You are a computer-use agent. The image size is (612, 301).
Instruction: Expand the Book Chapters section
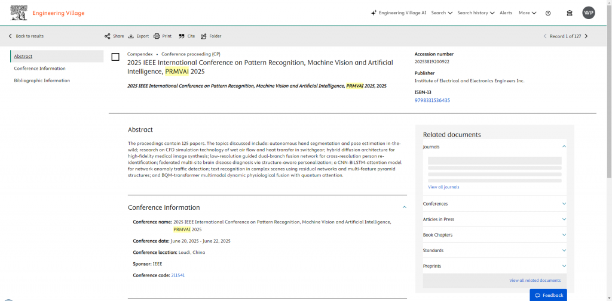click(494, 235)
